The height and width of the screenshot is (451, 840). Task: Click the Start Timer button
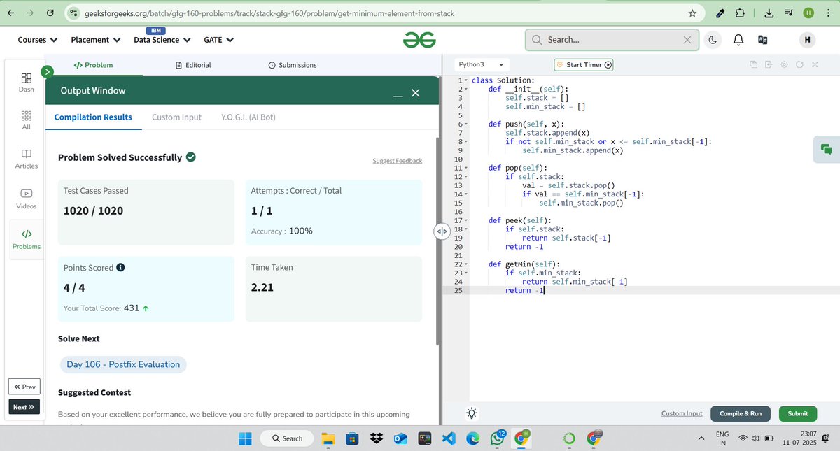coord(584,64)
